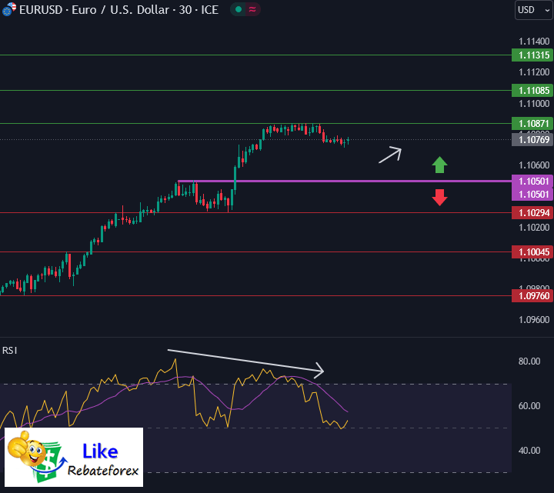Click the EURUSD Euro / U.S. Dollar title
554x493 pixels.
pyautogui.click(x=118, y=10)
